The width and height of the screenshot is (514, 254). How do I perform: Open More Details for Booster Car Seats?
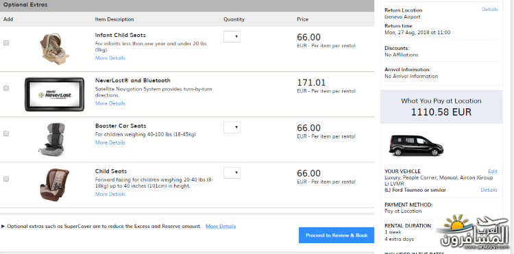[110, 142]
